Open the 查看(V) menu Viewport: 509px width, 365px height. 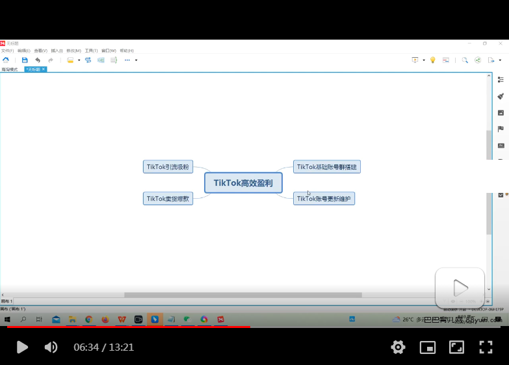(x=40, y=51)
